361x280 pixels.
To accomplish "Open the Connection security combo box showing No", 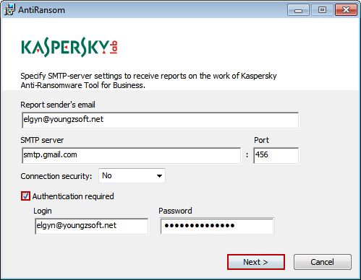I will click(x=132, y=175).
